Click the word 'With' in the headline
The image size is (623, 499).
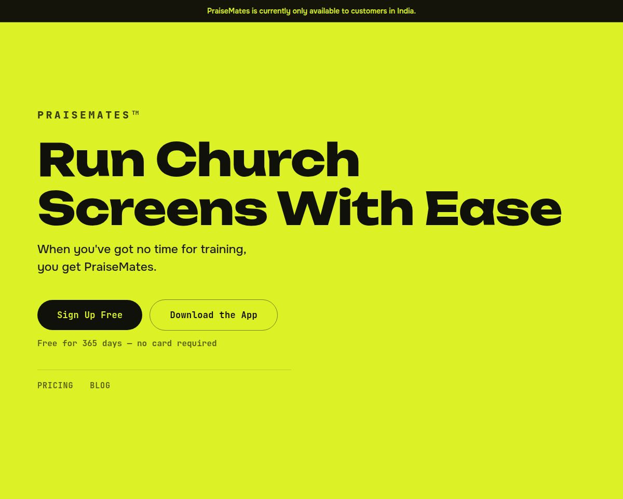pos(345,209)
